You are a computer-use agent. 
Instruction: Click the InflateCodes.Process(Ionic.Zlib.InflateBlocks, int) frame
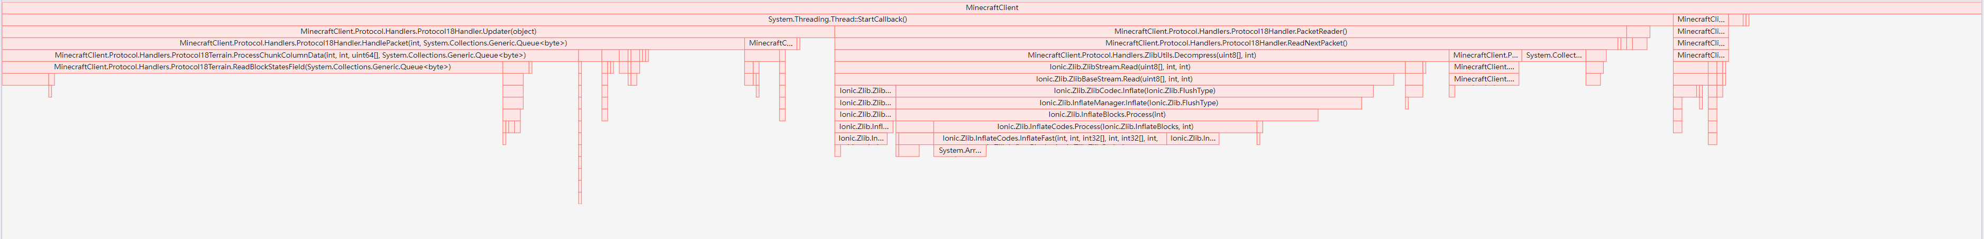point(1094,127)
